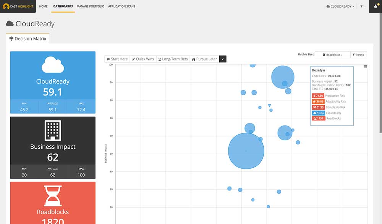Image resolution: width=382 pixels, height=224 pixels.
Task: Click the cloud icon beside CloudReady title
Action: (x=10, y=24)
